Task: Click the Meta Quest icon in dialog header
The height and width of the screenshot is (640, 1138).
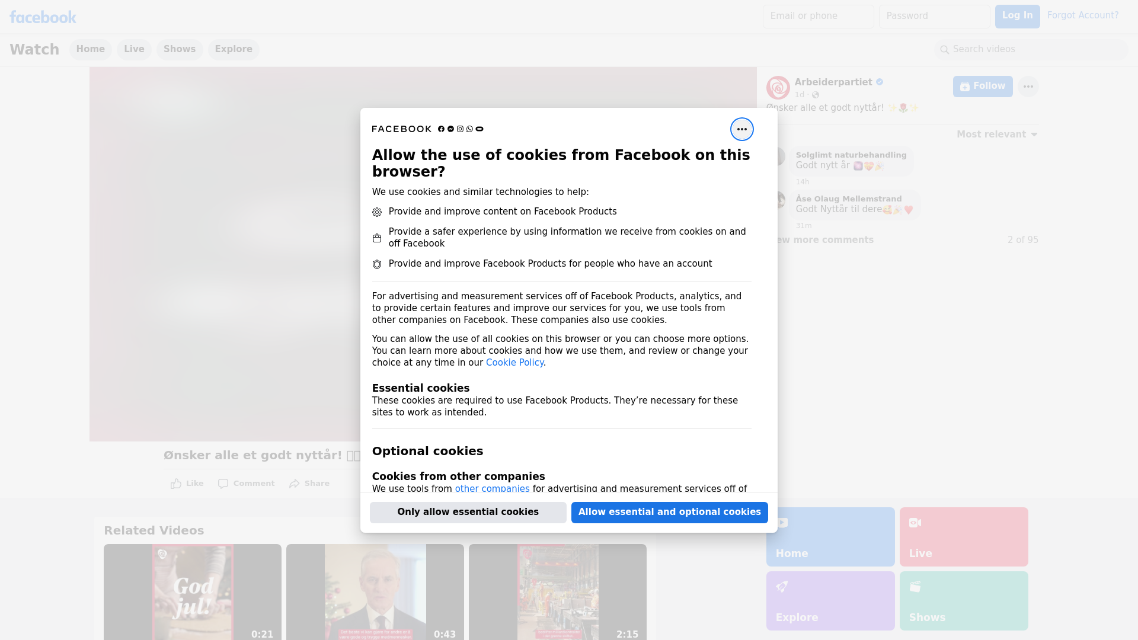Action: point(480,129)
